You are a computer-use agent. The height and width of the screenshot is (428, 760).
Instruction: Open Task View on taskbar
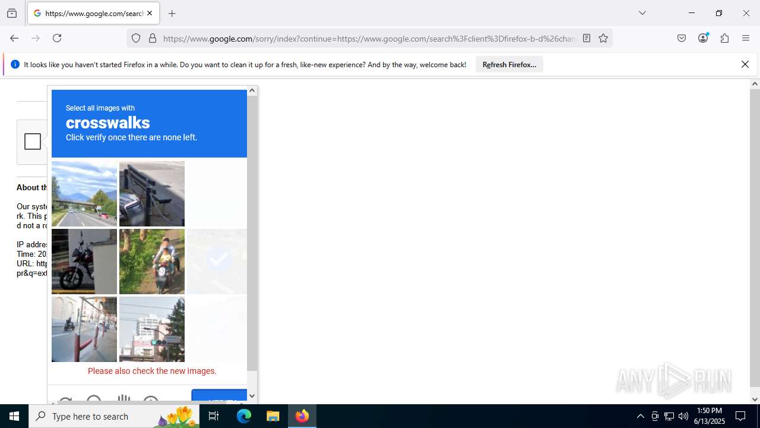tap(214, 416)
